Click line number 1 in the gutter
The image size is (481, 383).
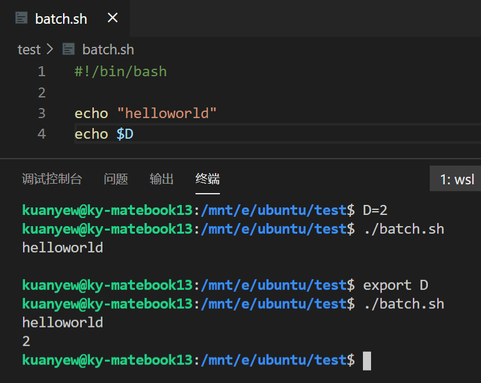(42, 72)
